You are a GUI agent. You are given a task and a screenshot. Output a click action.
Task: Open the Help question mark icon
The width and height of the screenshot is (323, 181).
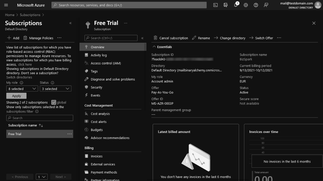[256, 5]
